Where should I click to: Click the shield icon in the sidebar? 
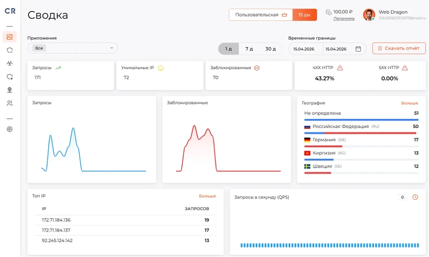10,50
